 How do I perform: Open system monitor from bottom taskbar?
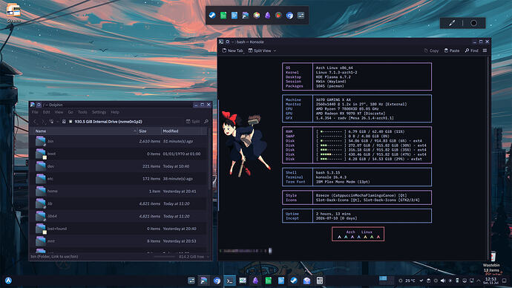point(243,281)
